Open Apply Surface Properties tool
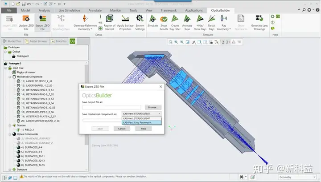 pos(125,22)
